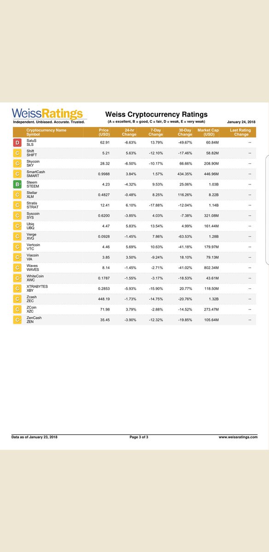Click the Stellar XLM name cell
Image resolution: width=269 pixels, height=552 pixels.
pos(32,195)
